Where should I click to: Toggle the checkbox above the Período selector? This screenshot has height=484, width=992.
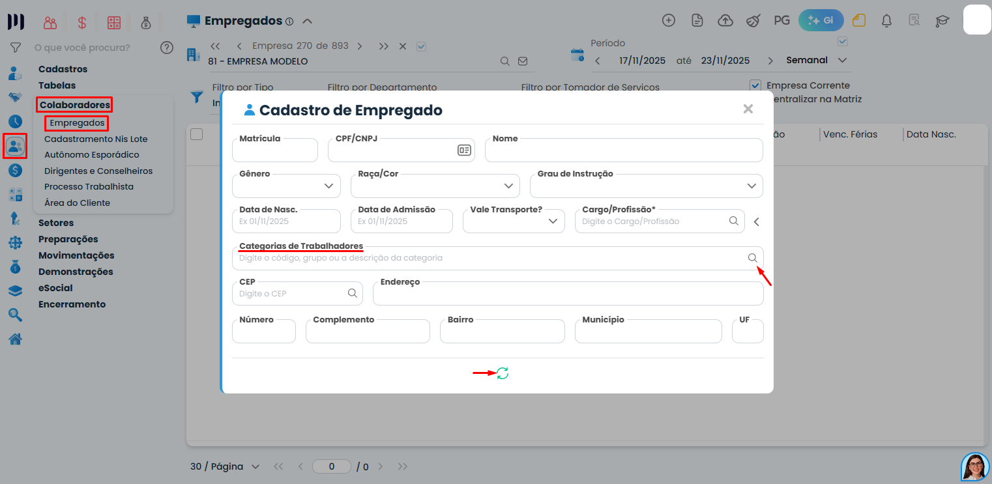843,42
